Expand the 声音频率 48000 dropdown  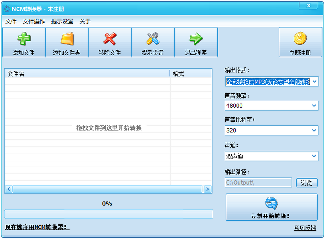[314, 106]
